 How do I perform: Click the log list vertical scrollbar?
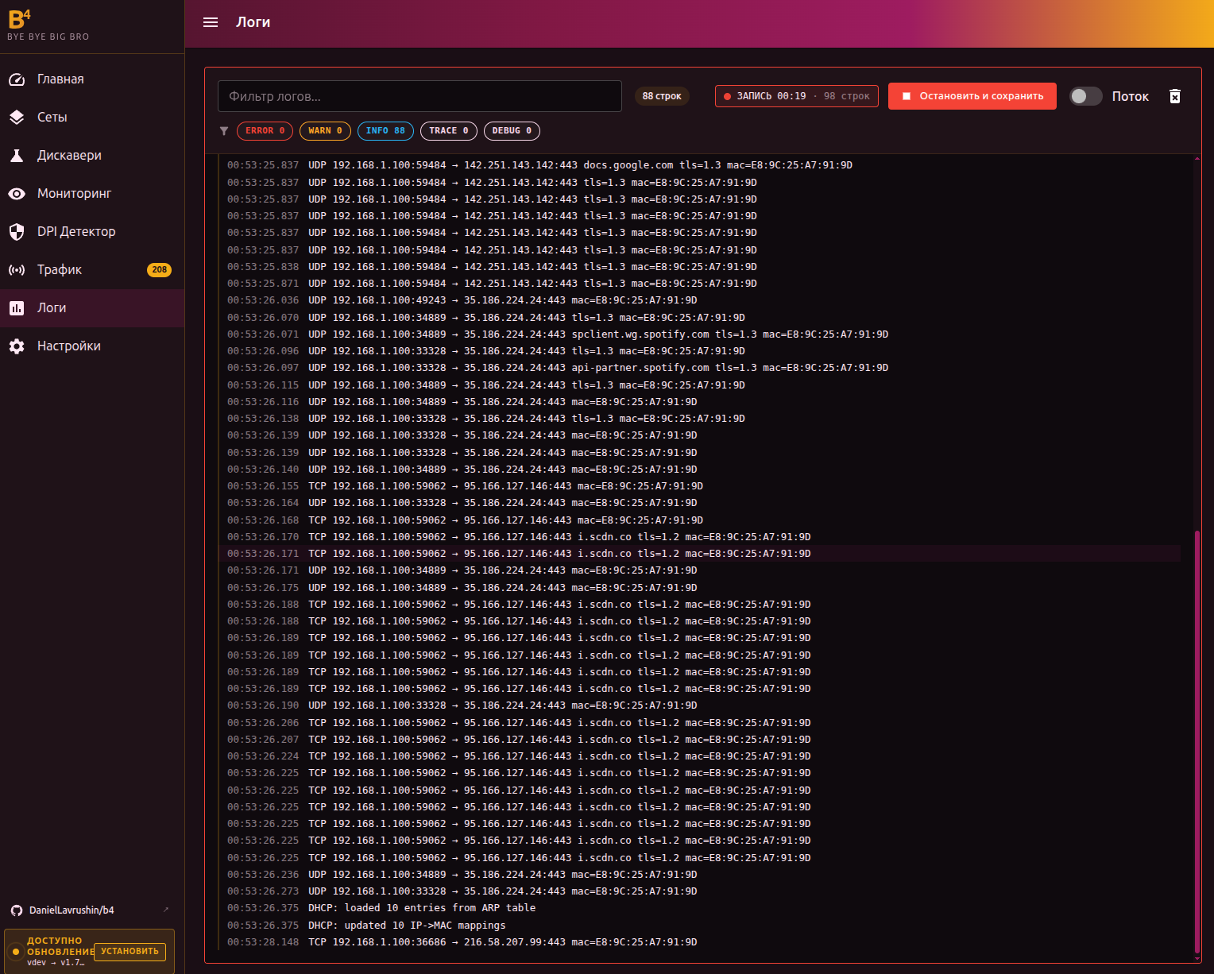[x=1197, y=741]
